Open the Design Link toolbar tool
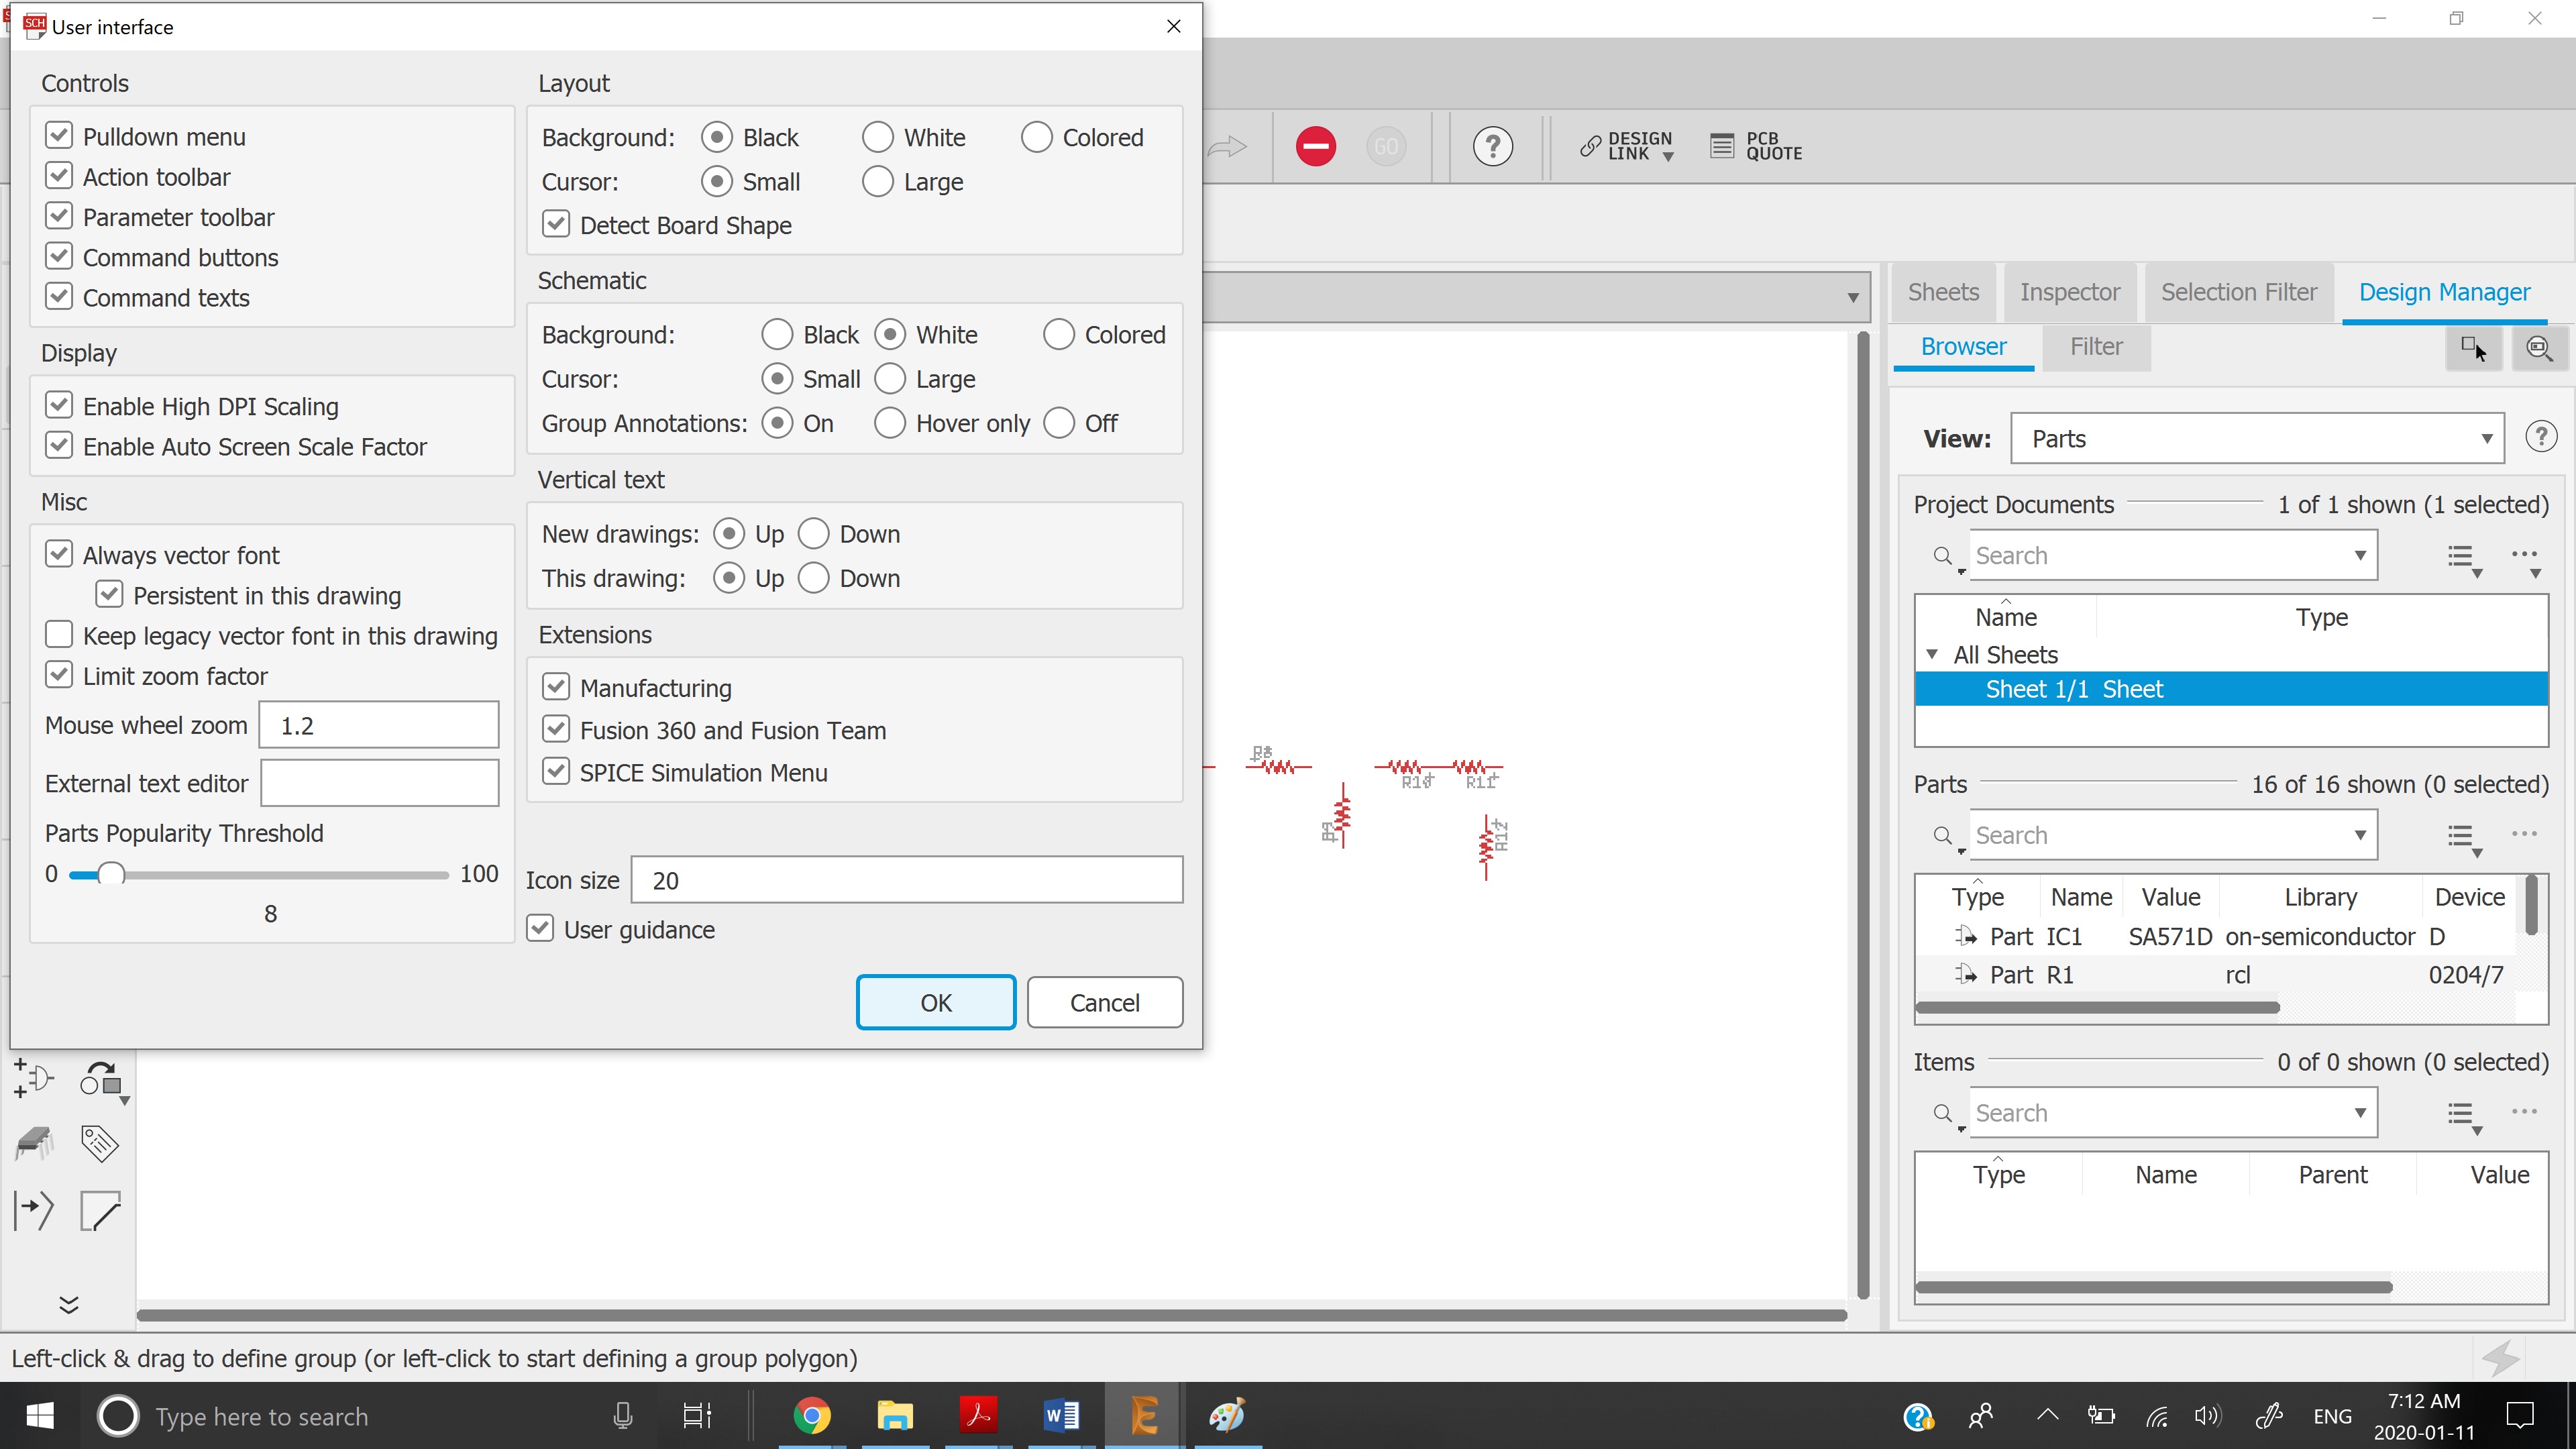The image size is (2576, 1449). coord(1627,147)
